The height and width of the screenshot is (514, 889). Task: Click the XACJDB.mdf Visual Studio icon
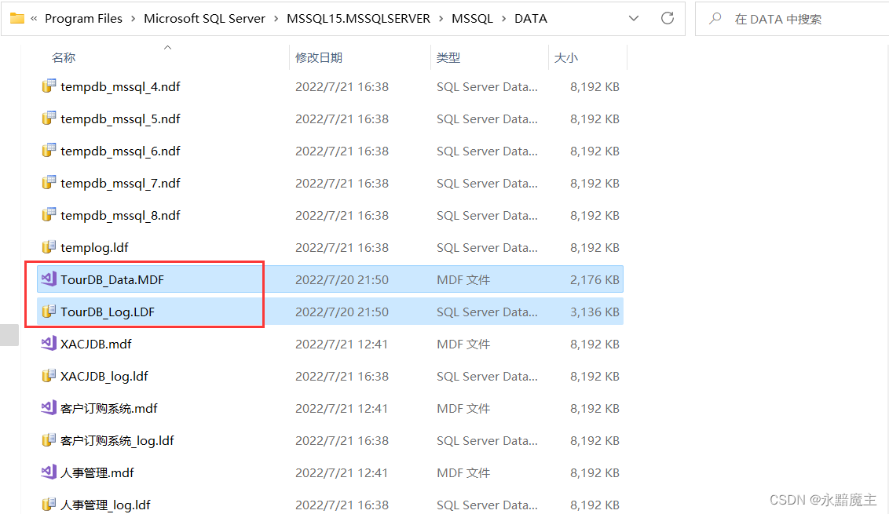pyautogui.click(x=49, y=344)
